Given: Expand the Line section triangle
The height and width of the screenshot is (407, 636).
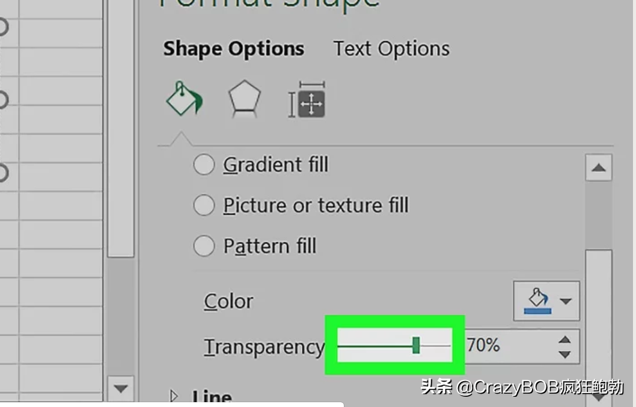Looking at the screenshot, I should 174,396.
